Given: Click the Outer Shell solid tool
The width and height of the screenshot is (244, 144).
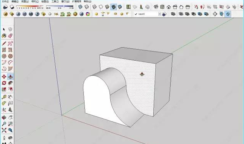Looking at the screenshot, I should click(x=173, y=14).
